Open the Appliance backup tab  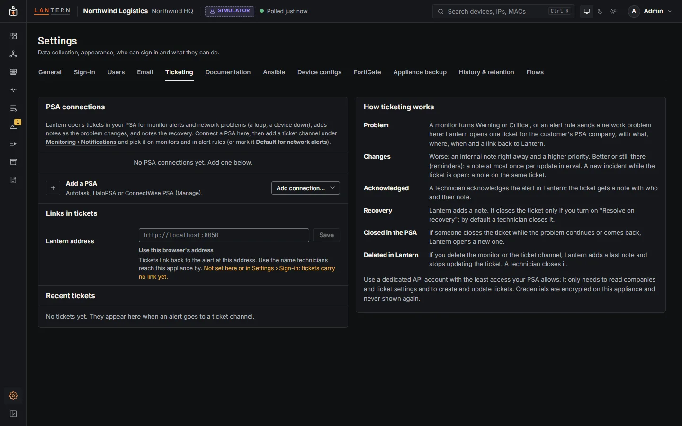[420, 72]
